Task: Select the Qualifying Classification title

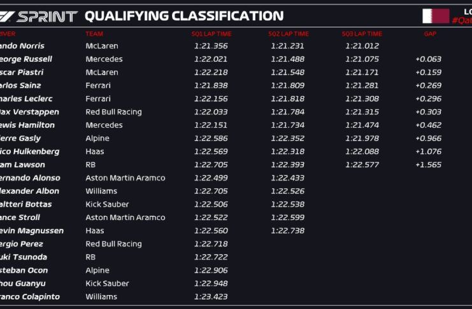Action: tap(184, 16)
